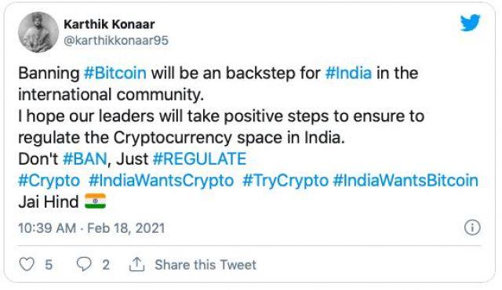Open the #Crypto hashtag
The image size is (502, 290).
coord(49,180)
